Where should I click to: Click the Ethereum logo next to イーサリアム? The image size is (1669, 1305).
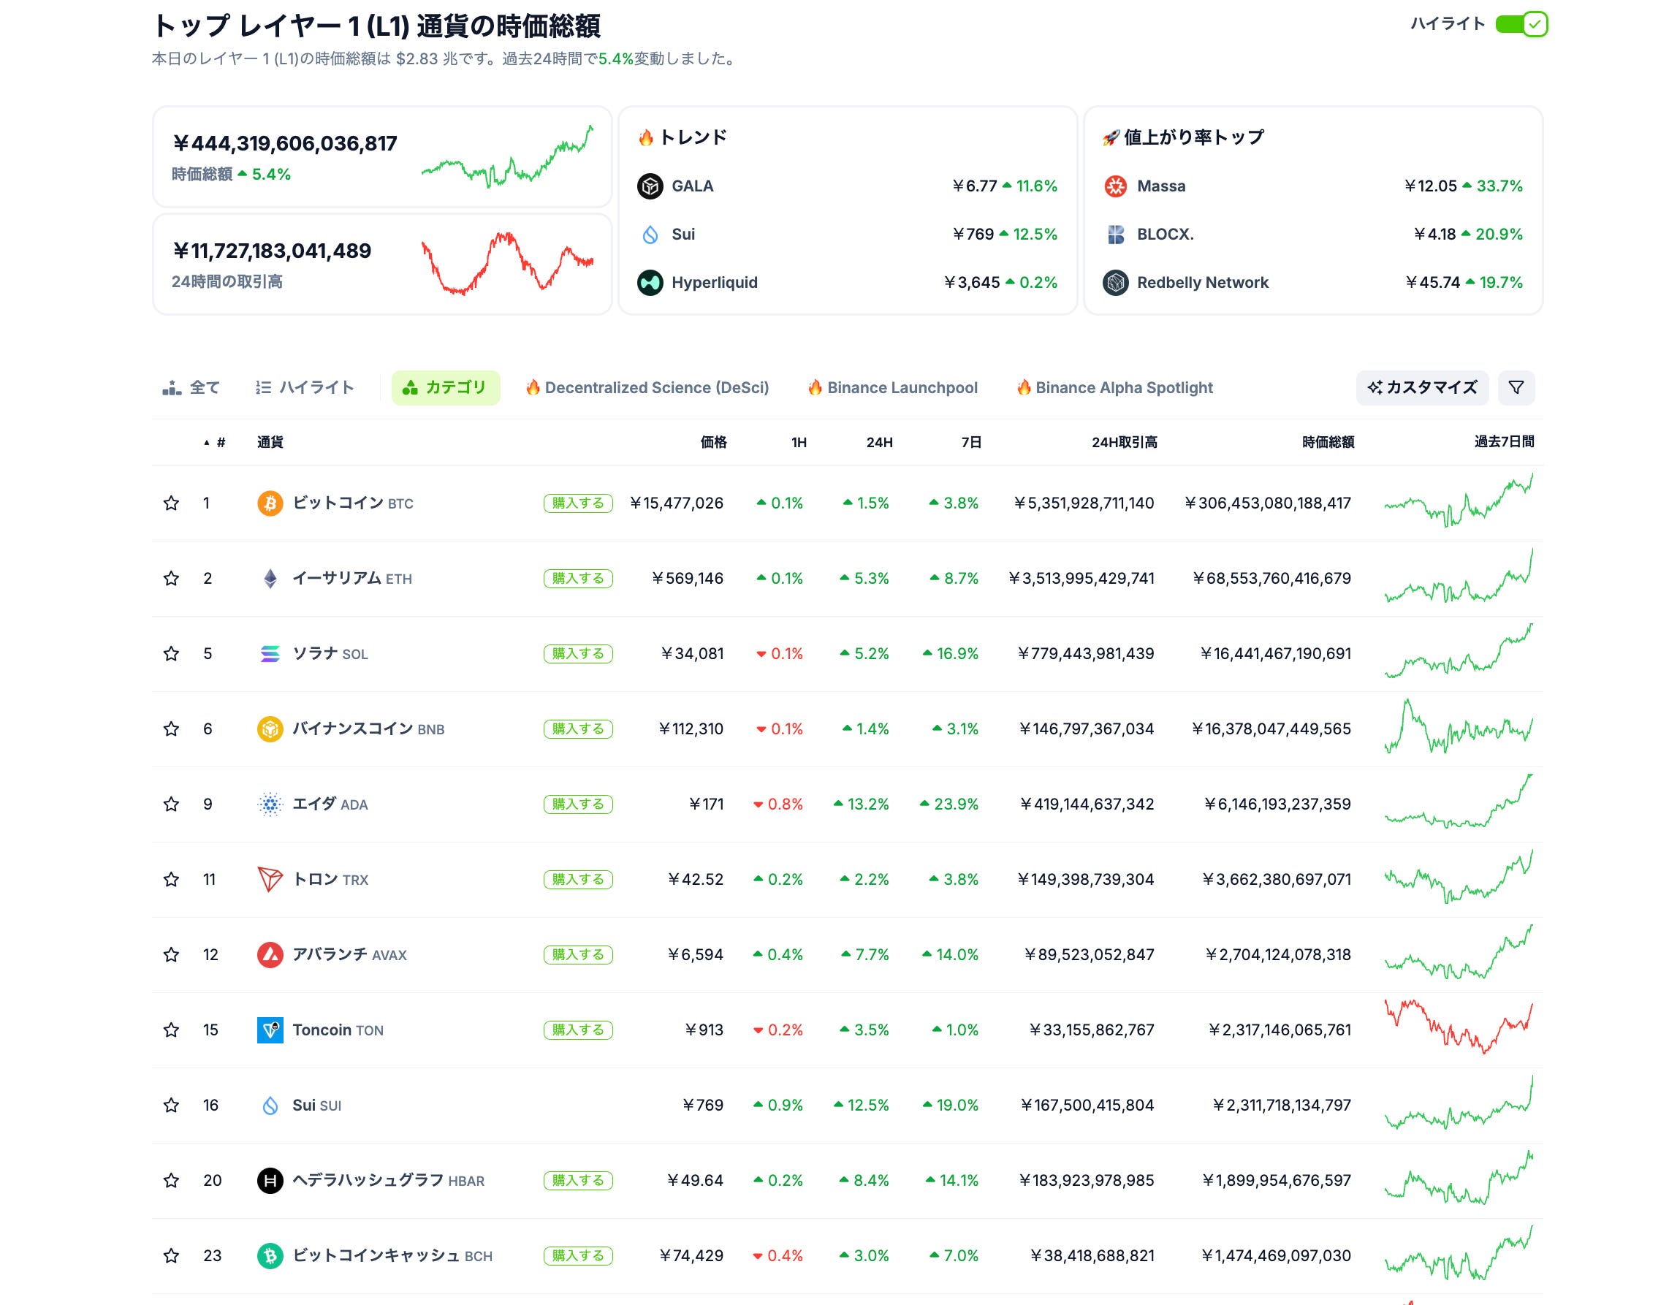coord(269,579)
